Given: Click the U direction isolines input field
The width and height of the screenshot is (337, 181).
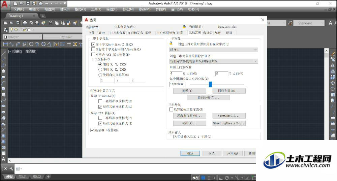Looking at the screenshot, I should click(x=176, y=73).
